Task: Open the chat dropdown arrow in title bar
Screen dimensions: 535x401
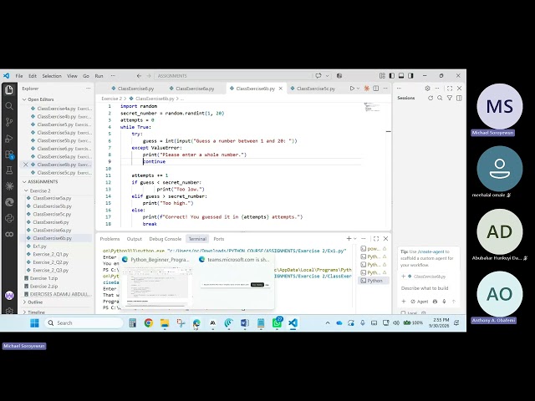Action: click(327, 76)
